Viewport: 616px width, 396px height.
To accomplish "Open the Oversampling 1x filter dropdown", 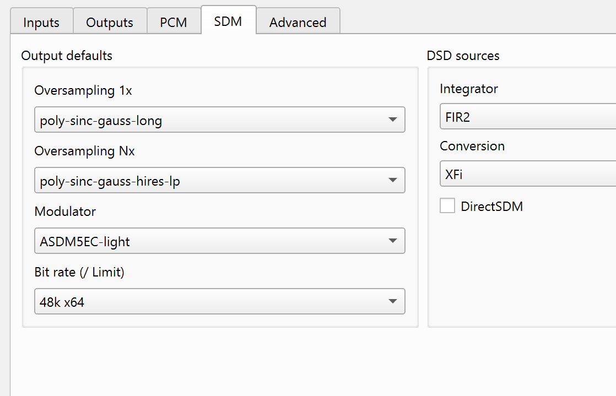I will click(x=219, y=120).
